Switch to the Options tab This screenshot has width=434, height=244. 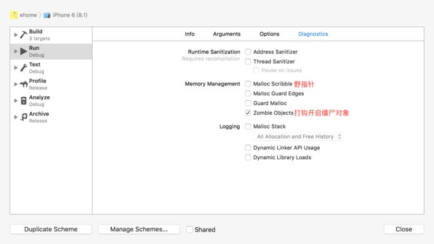click(x=269, y=34)
